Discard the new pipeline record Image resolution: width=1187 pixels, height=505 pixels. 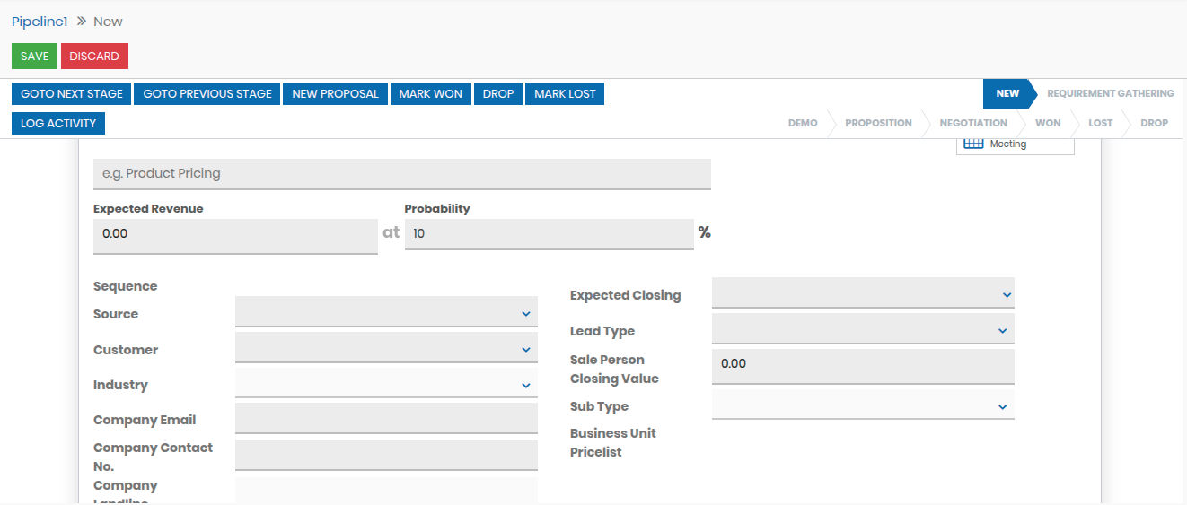pyautogui.click(x=94, y=56)
